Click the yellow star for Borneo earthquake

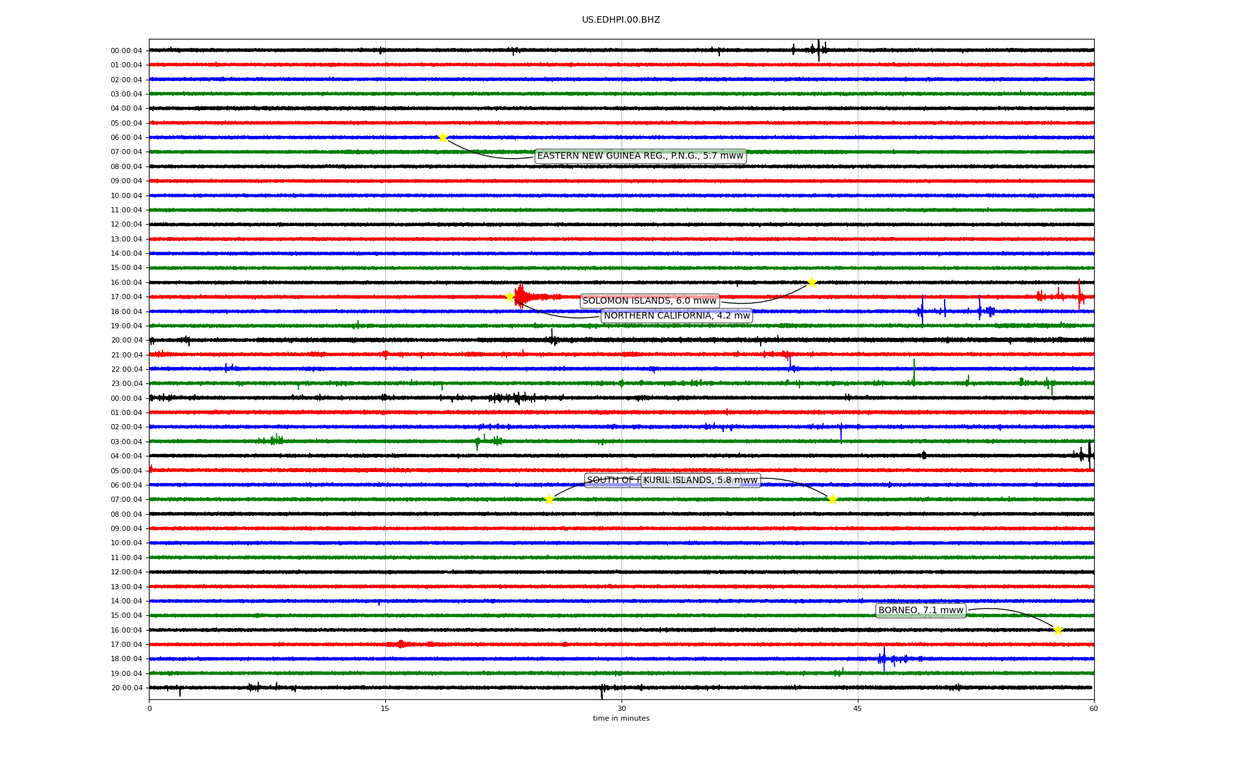1058,630
